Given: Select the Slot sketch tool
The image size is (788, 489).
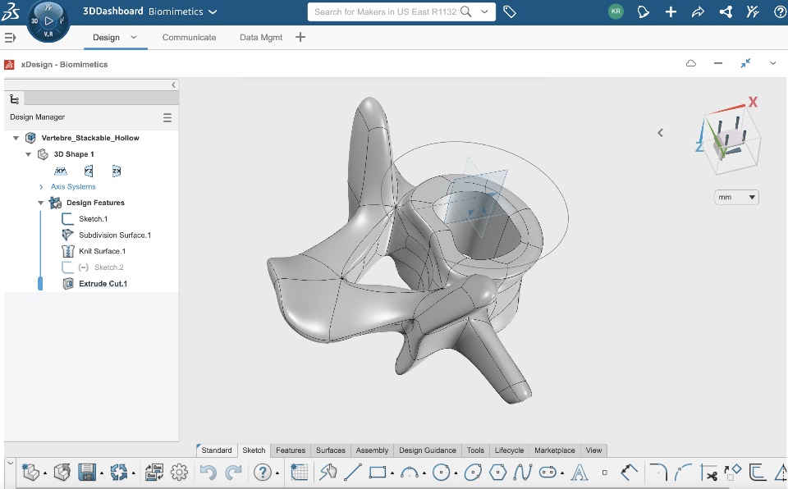Looking at the screenshot, I should 547,473.
